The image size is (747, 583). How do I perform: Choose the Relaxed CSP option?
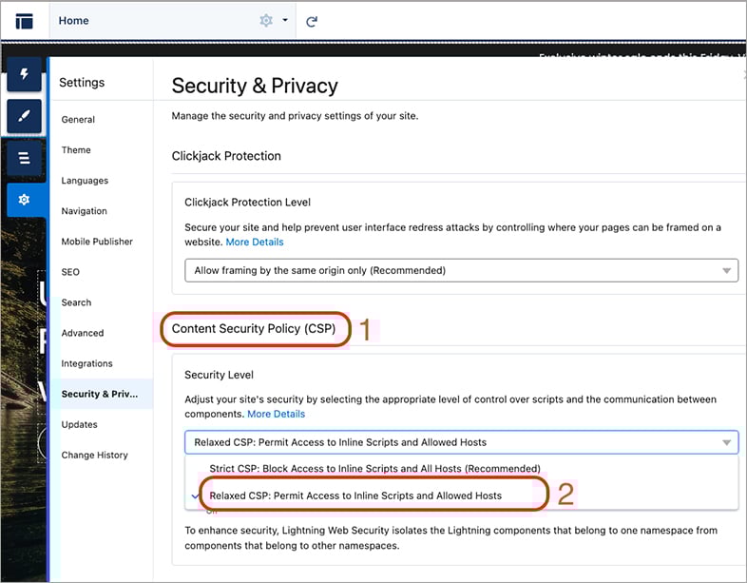355,496
